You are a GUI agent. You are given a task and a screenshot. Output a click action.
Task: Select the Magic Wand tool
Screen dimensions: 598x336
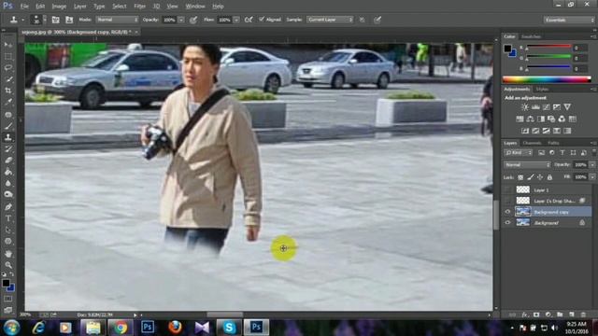pos(8,79)
